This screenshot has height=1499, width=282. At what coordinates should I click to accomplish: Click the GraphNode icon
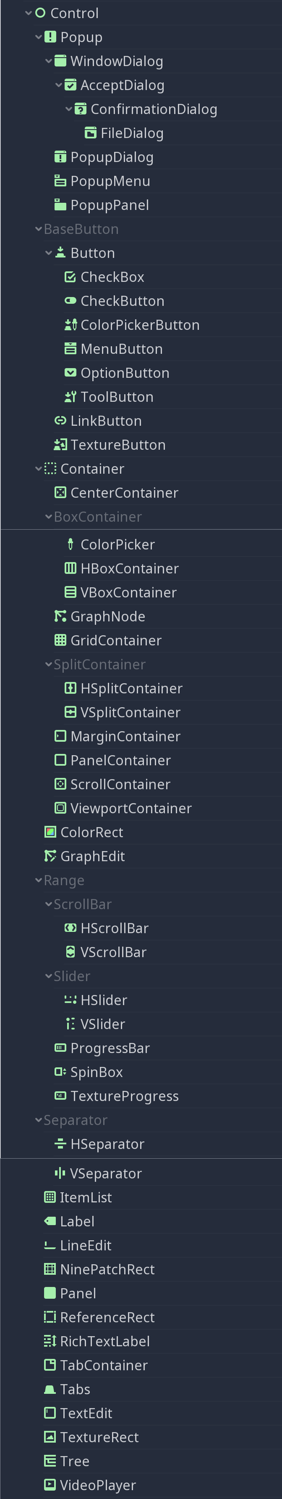60,616
